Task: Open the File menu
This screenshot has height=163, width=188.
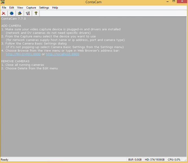Action: pyautogui.click(x=4, y=8)
